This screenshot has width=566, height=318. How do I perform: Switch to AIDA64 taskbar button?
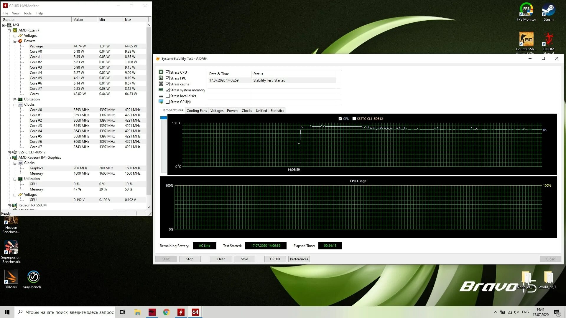pos(195,312)
